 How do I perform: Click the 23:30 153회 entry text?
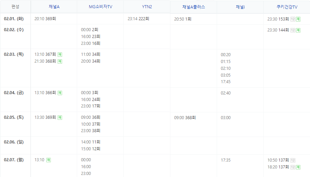pos(278,19)
